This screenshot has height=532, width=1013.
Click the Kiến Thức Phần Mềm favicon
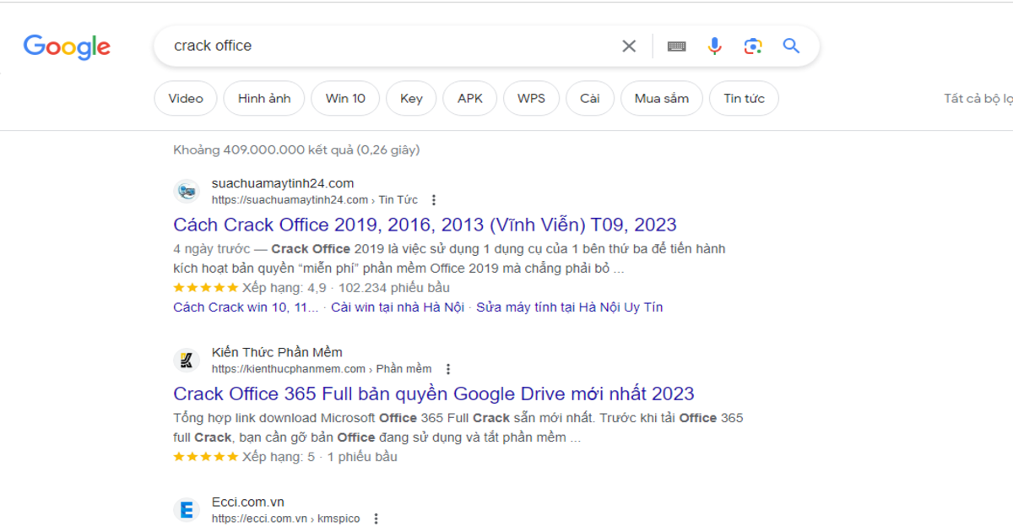pos(187,361)
